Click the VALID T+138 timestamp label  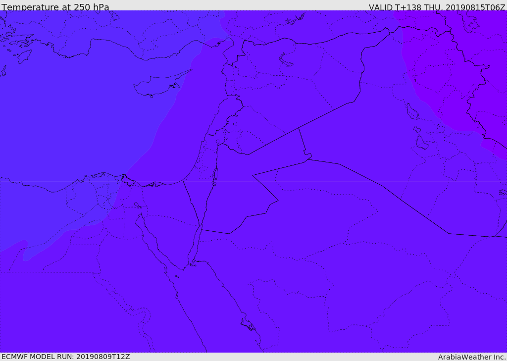pos(437,7)
